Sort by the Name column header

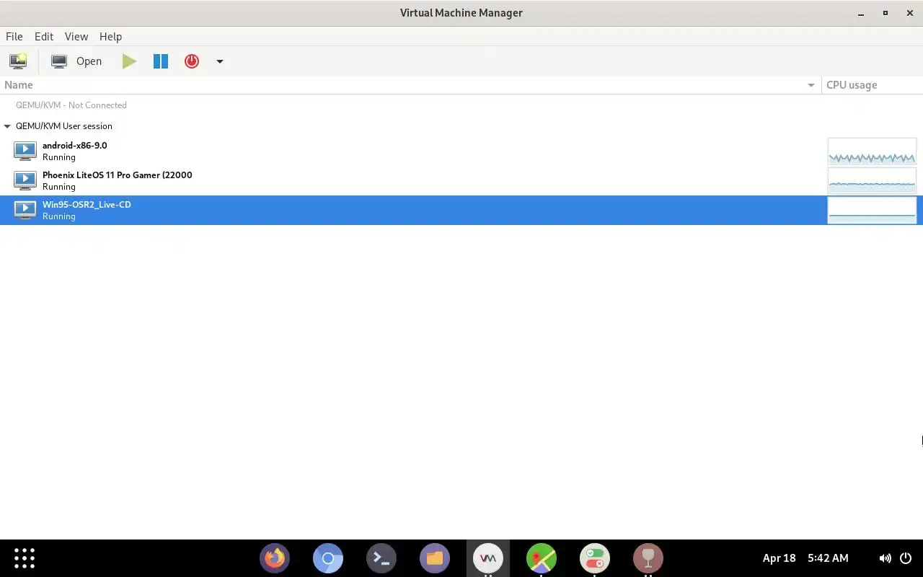(x=410, y=85)
